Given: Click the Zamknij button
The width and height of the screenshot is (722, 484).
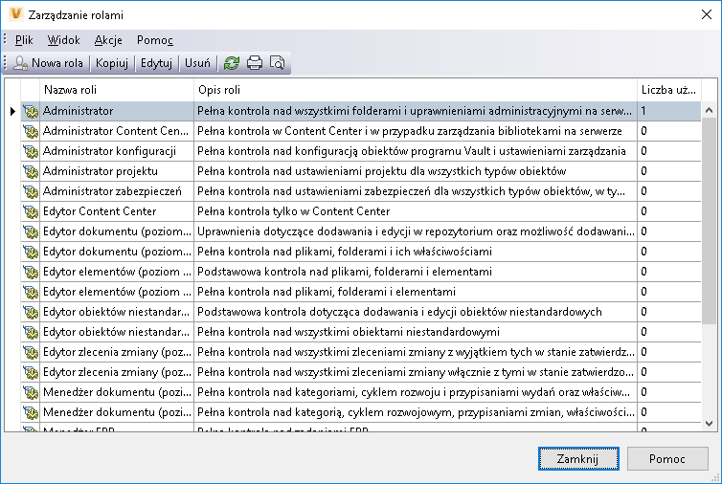Looking at the screenshot, I should 577,459.
